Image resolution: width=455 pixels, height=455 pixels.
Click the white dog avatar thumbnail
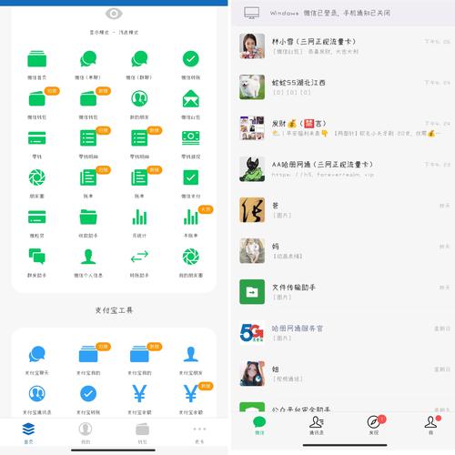click(252, 87)
